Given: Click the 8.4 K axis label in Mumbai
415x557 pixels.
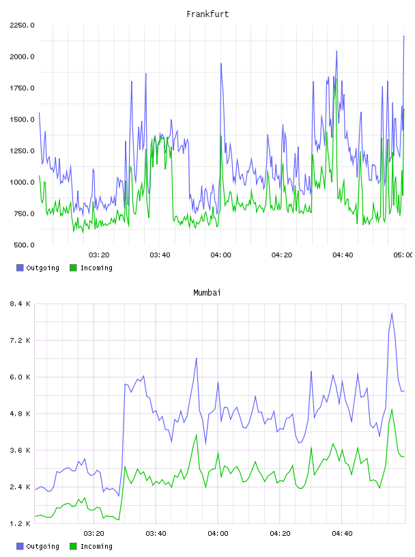Looking at the screenshot, I should click(20, 304).
